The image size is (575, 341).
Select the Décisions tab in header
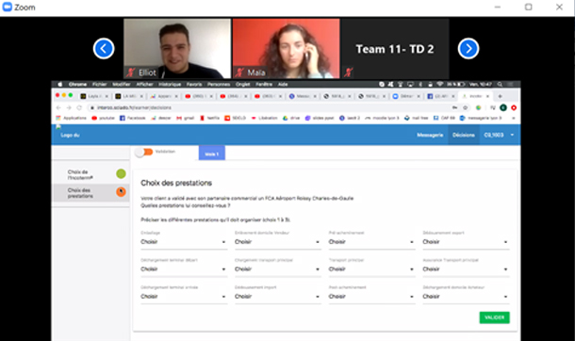click(x=464, y=135)
